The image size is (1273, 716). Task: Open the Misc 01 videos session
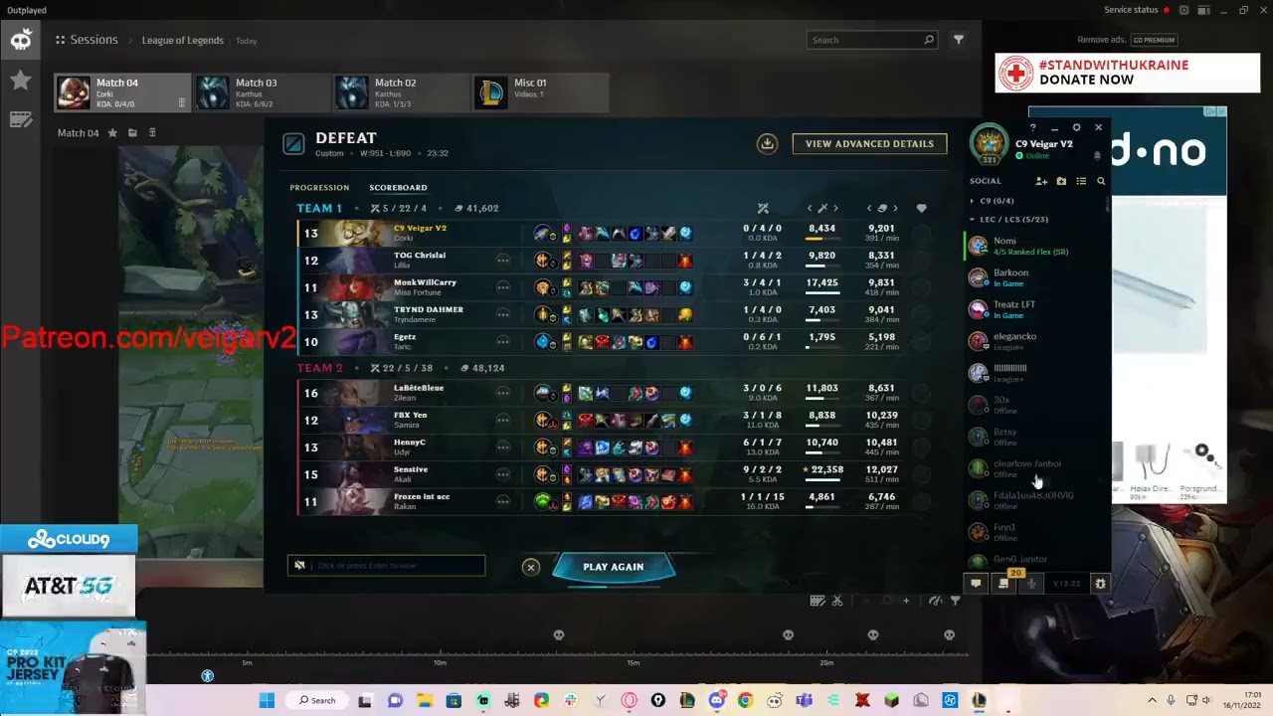click(x=540, y=92)
